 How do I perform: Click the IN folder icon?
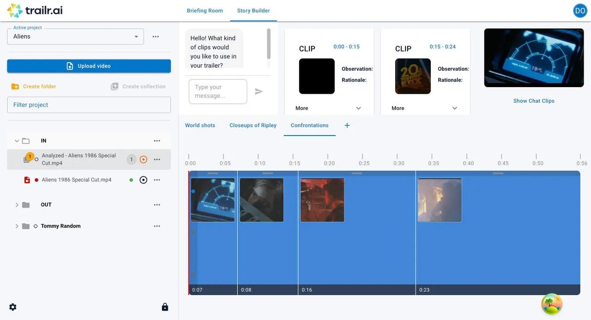[26, 141]
